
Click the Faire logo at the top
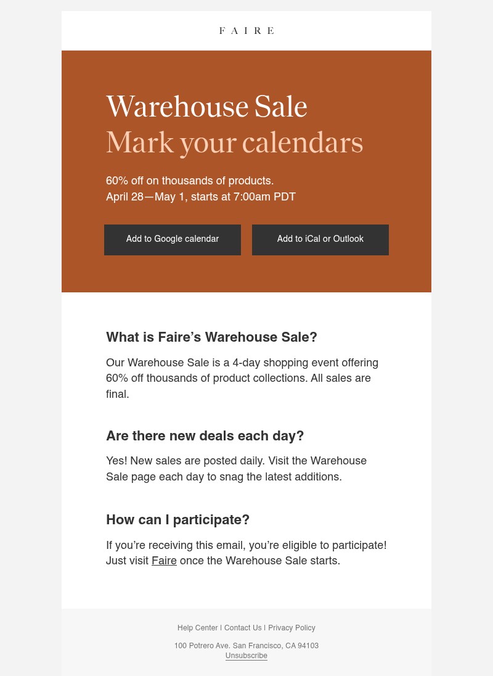[246, 30]
